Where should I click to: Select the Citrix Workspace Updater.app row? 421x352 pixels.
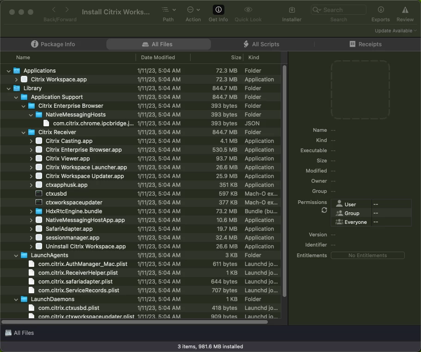point(141,176)
